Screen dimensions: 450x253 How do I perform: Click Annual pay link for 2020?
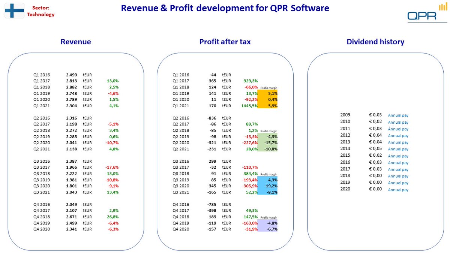point(398,190)
